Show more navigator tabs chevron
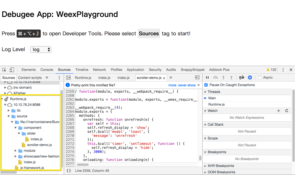Screen dimensions: 295x175 click(47, 77)
